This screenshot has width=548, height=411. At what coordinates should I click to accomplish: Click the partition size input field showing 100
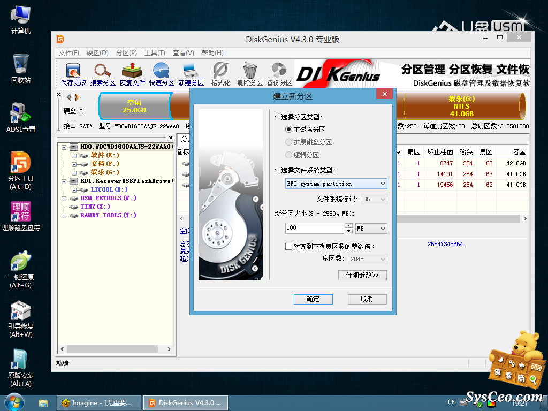coord(315,228)
